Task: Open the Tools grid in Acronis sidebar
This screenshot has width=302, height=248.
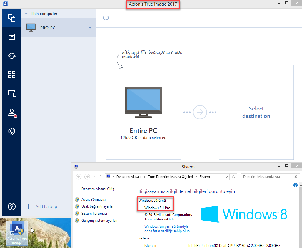Action: point(12,75)
